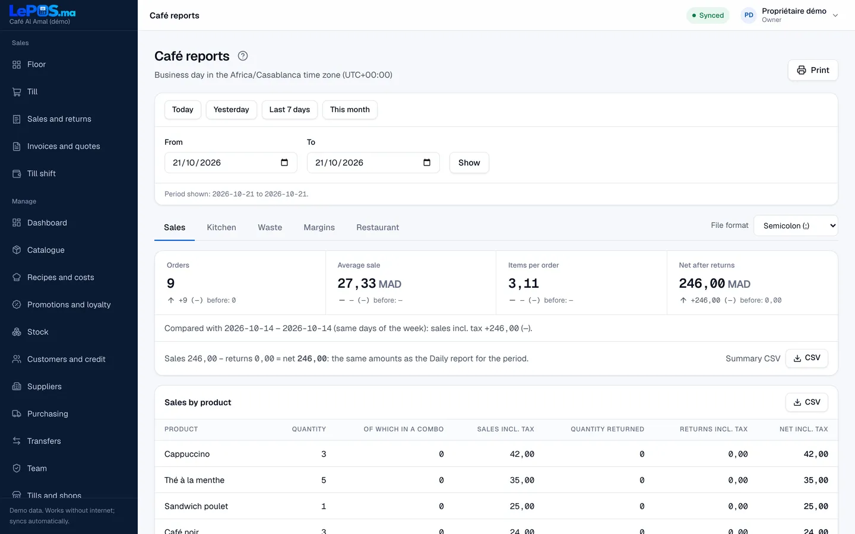Open the From date calendar picker

click(x=284, y=163)
